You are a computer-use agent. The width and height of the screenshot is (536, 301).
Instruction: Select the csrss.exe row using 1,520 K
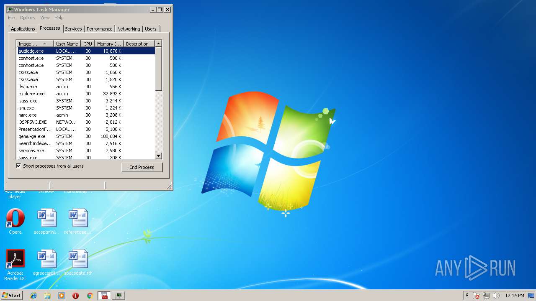[x=86, y=79]
